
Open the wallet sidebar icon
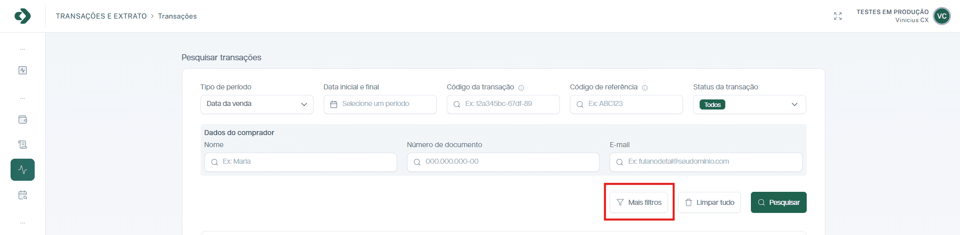point(23,120)
